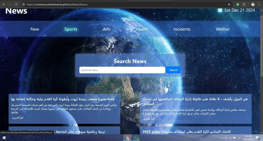Switch the input language indicator
The image size is (263, 141).
[x=239, y=138]
